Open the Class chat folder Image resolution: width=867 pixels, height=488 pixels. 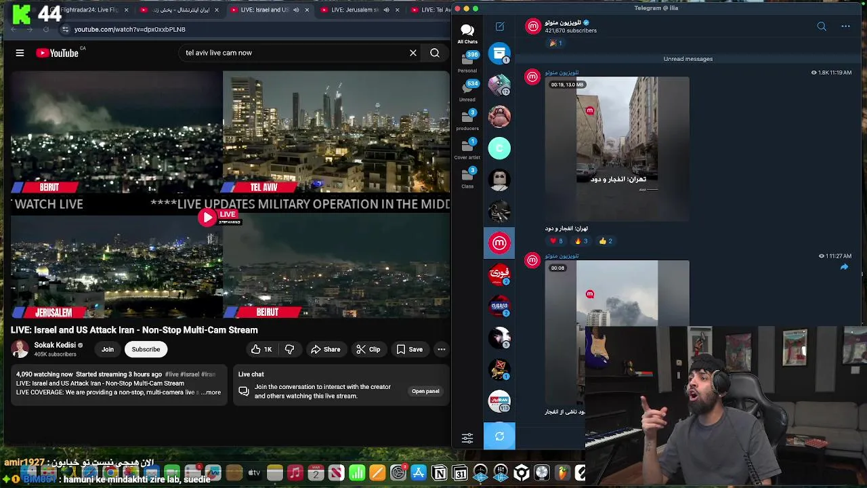467,178
